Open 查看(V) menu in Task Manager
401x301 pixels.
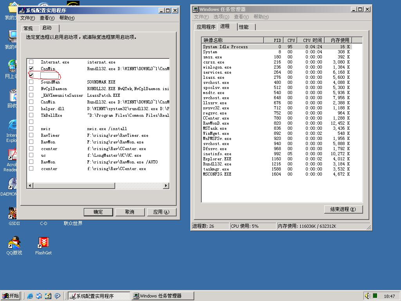pos(241,17)
